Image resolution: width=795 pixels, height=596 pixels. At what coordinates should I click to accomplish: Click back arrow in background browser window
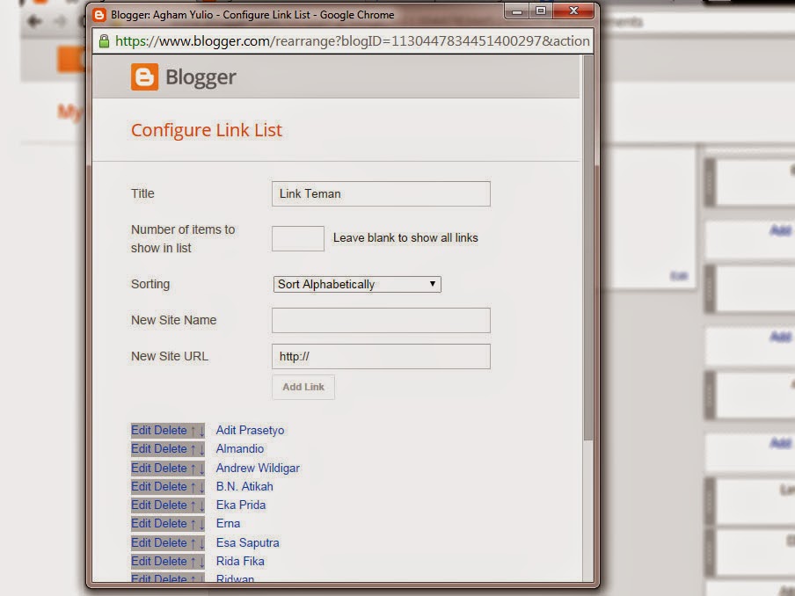pos(34,21)
